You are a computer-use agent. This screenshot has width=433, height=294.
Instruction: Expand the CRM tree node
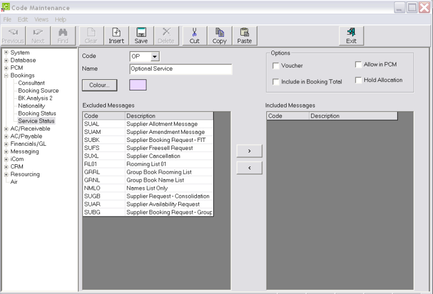(6, 167)
